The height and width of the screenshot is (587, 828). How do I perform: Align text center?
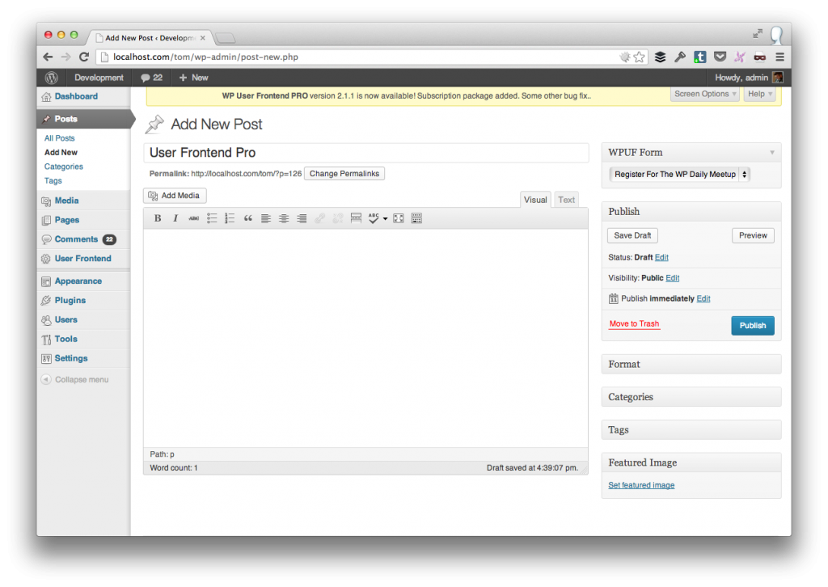[284, 218]
